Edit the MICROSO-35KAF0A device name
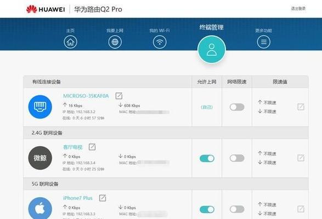 [119, 96]
